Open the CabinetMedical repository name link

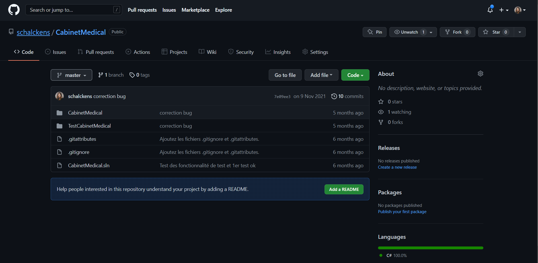tap(81, 32)
